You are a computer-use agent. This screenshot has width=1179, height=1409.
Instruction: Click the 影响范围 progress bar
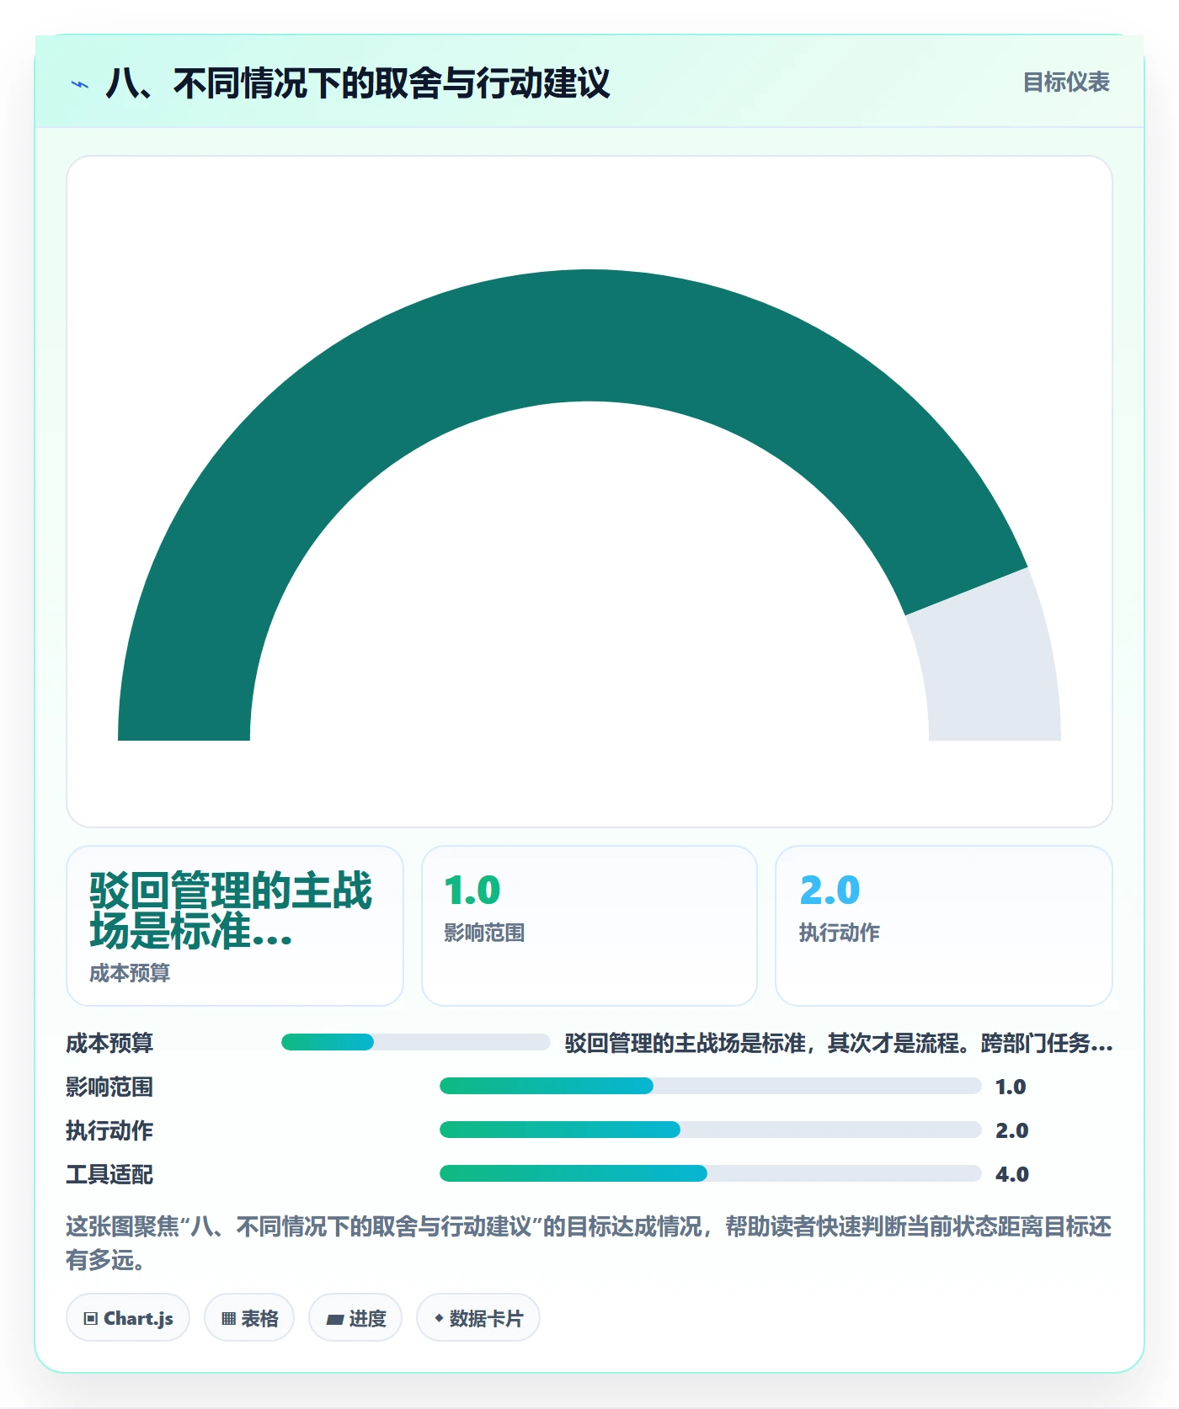(x=710, y=1086)
